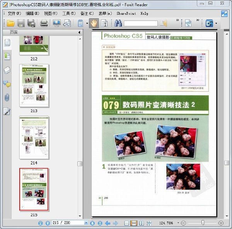Open the page number dropdown arrow
This screenshot has width=232, height=229.
coord(86,223)
